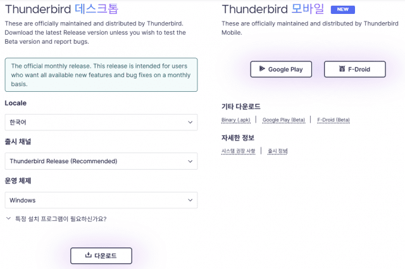Click the Thunderbird 데스크톱 heading
Screen dimensions: 405x269
pyautogui.click(x=61, y=9)
